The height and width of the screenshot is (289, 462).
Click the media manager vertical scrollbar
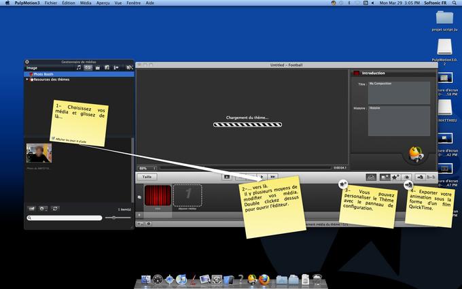132,170
